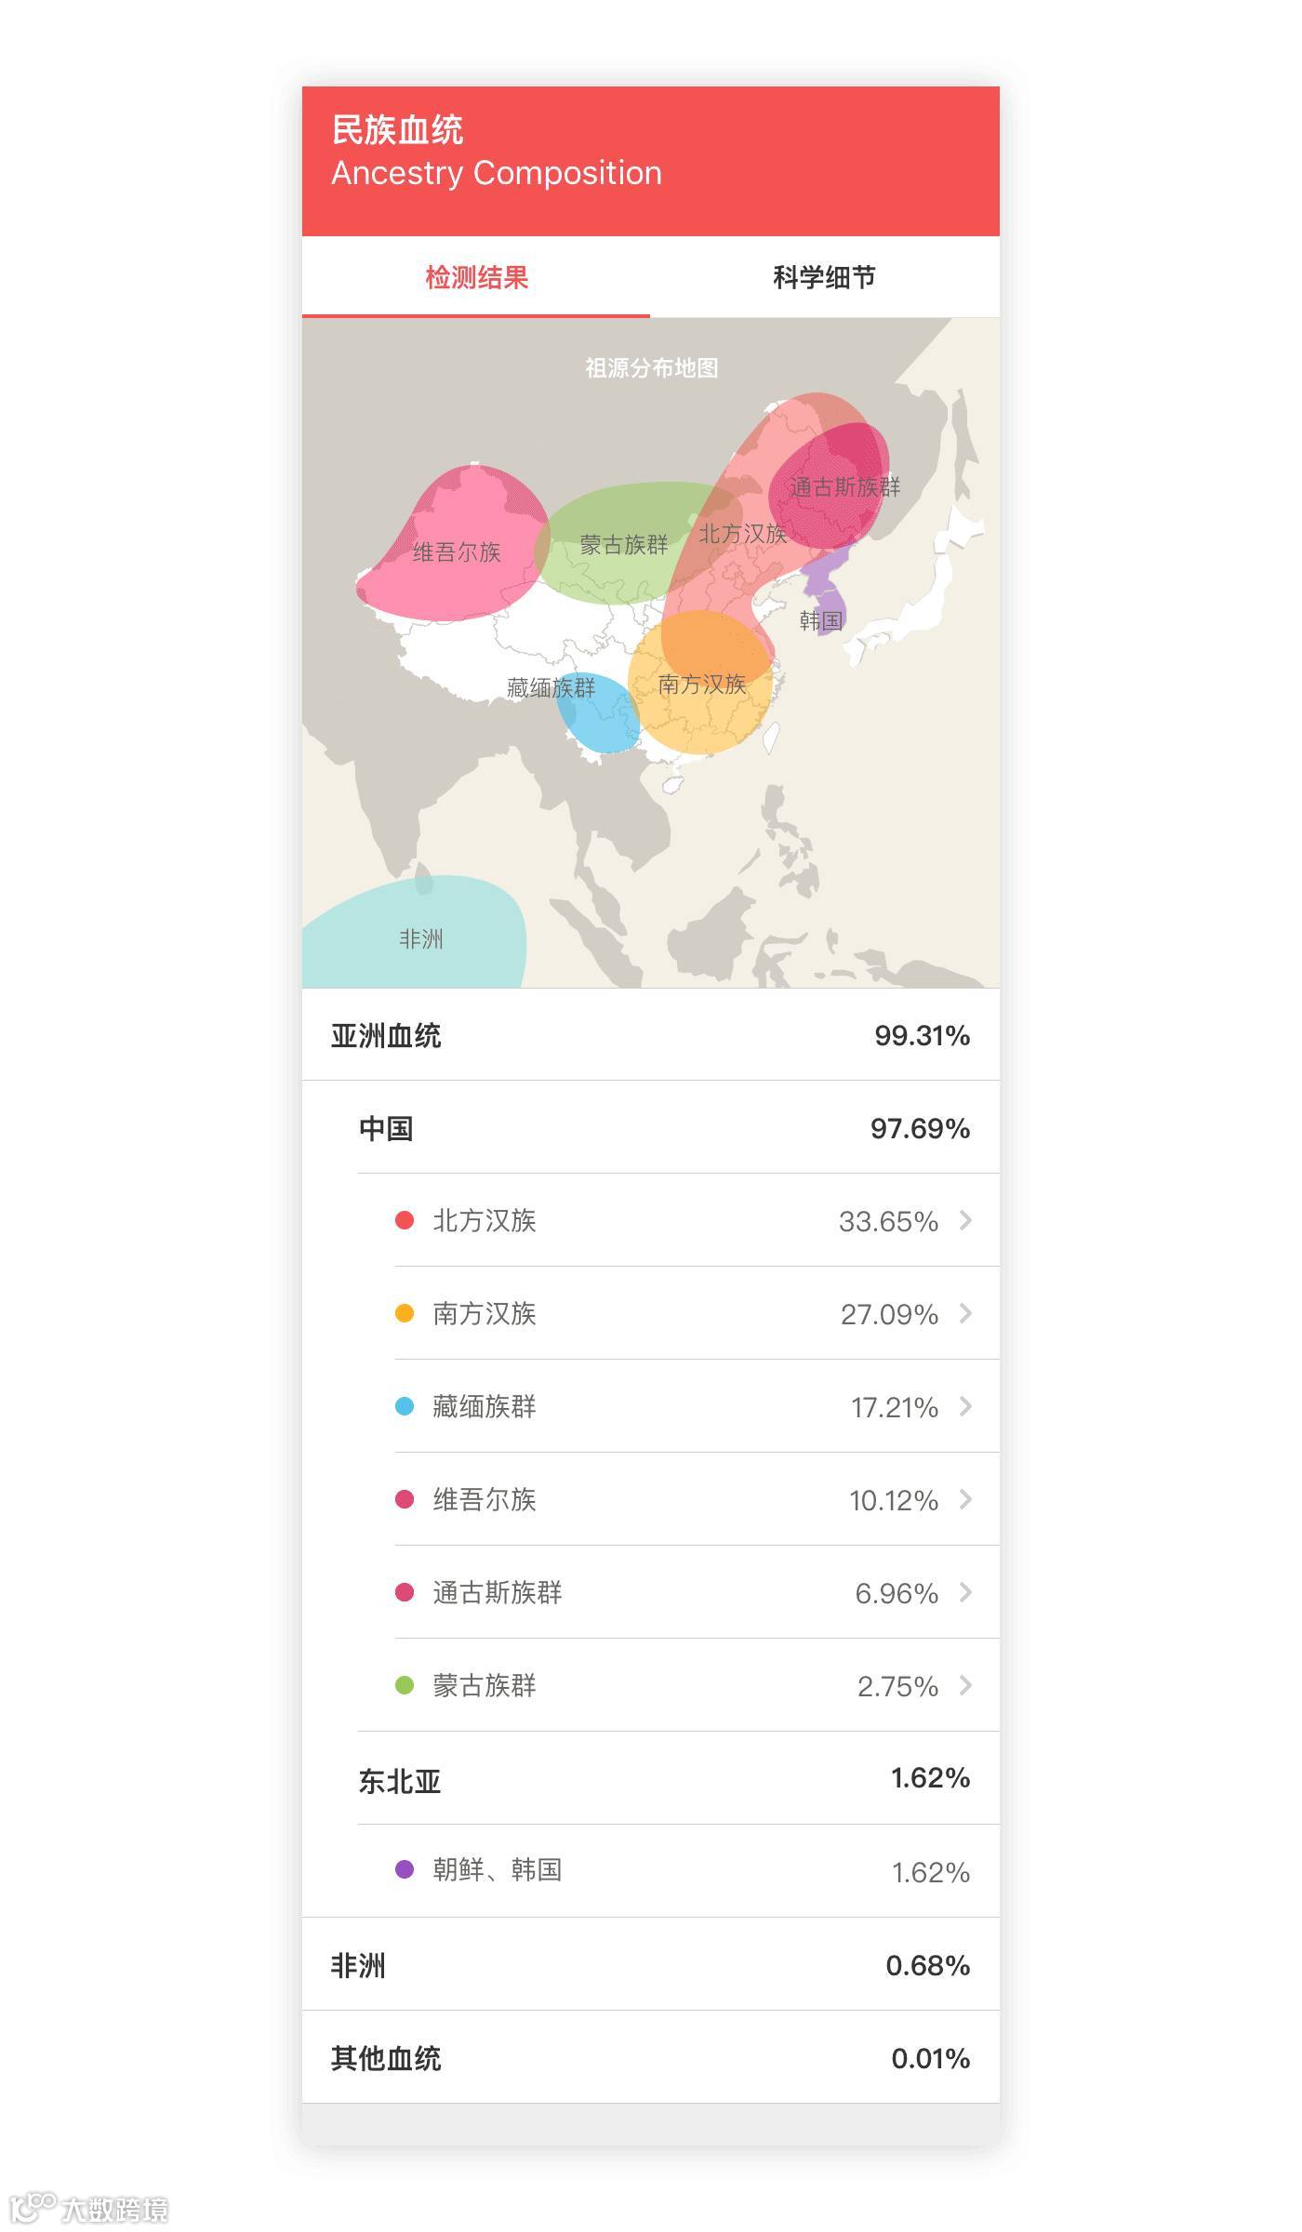The width and height of the screenshot is (1302, 2232).
Task: Click the 大数跨境 watermark logo
Action: pos(89,2208)
